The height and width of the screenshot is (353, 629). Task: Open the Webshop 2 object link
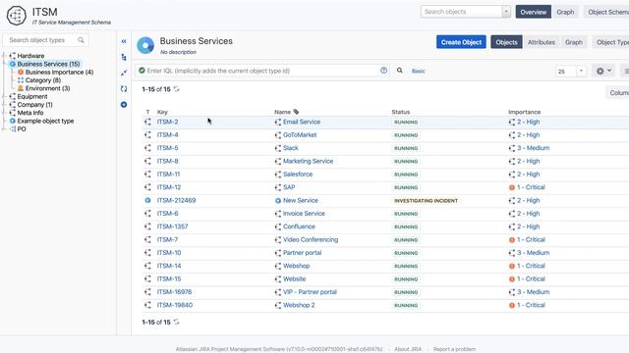(299, 305)
